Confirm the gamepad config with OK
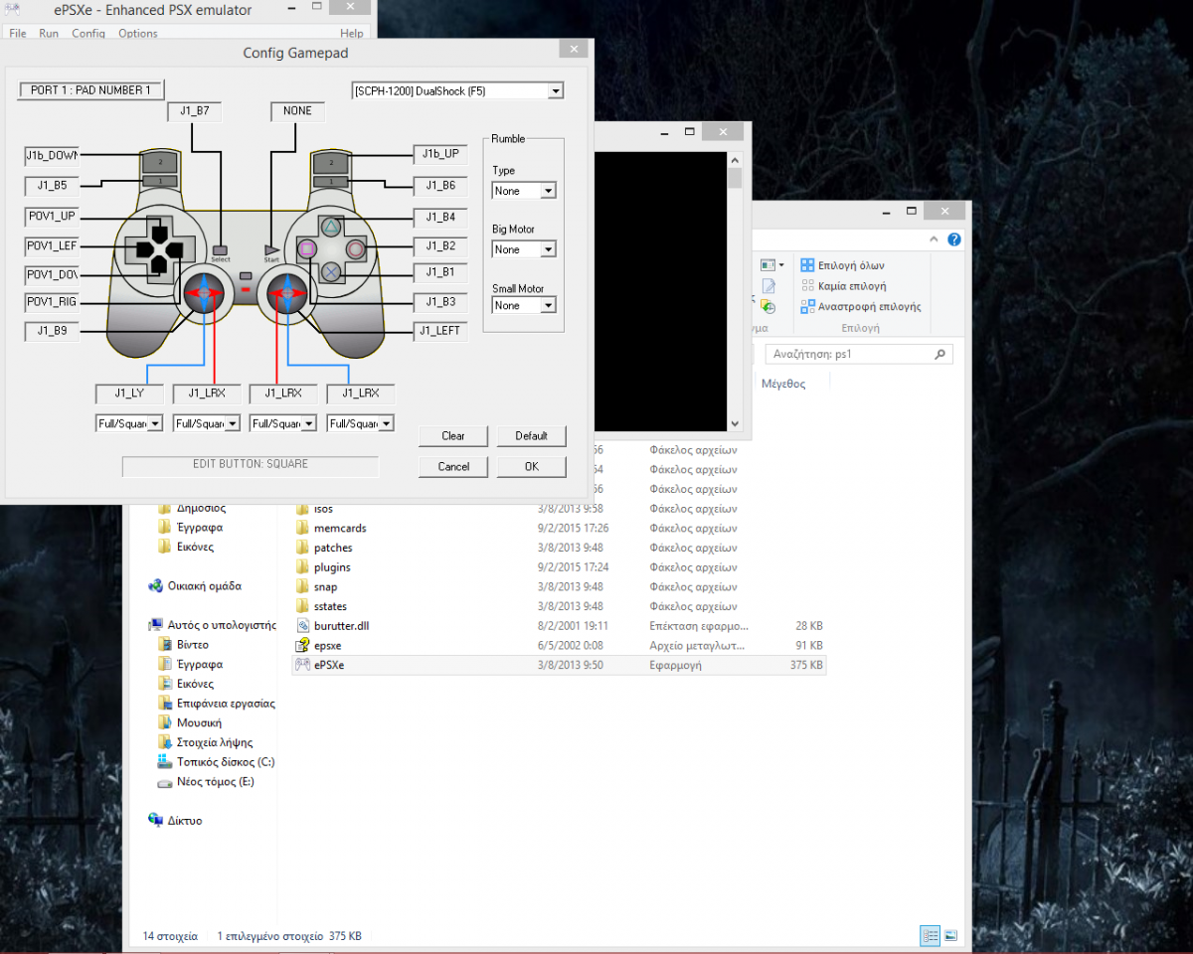1193x954 pixels. tap(531, 466)
